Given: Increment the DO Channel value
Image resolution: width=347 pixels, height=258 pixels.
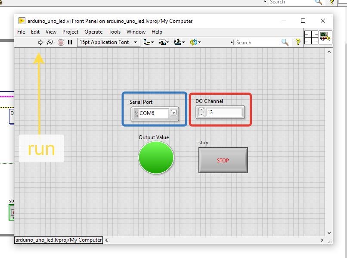Looking at the screenshot, I should pyautogui.click(x=201, y=110).
